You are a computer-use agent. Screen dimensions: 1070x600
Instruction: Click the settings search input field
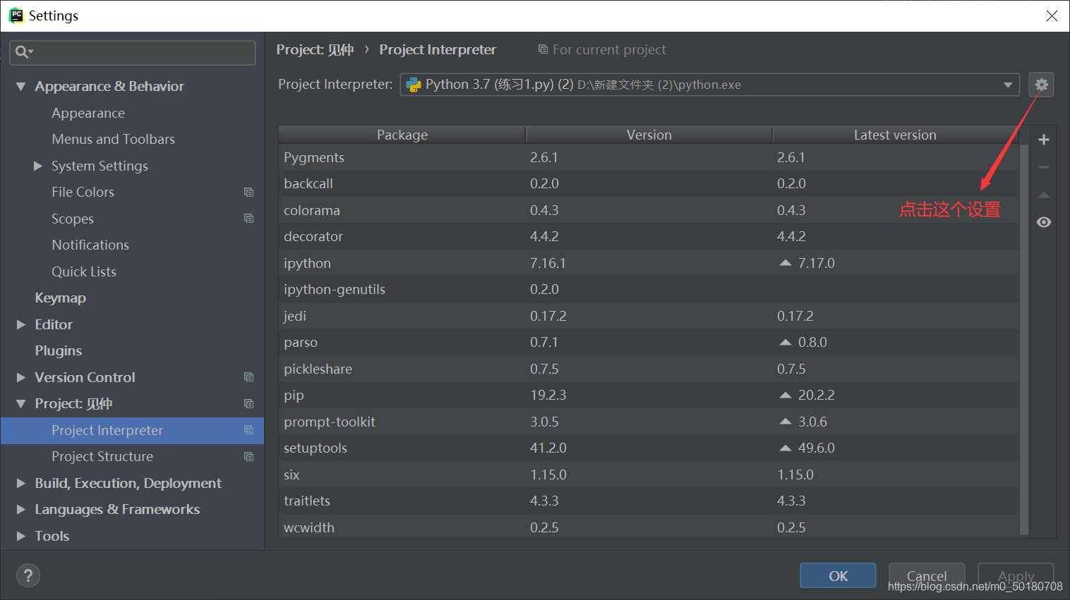[x=133, y=52]
